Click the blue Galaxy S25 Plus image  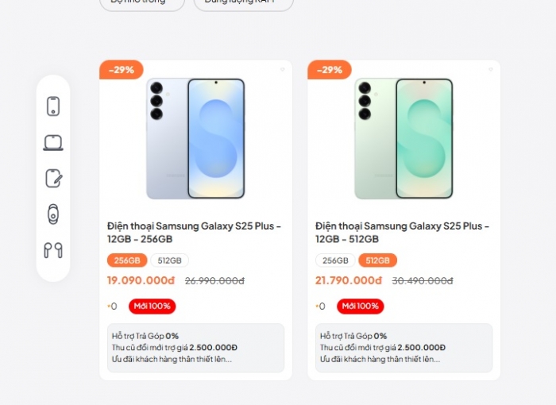pyautogui.click(x=195, y=139)
